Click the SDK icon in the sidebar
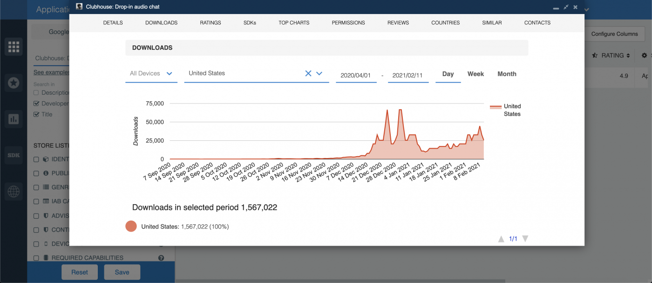This screenshot has height=283, width=652. click(x=14, y=155)
